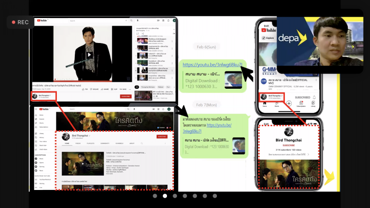370x208 pixels.
Task: Tap the red SUBSCRIBE text on the lower phone
Action: click(x=289, y=145)
